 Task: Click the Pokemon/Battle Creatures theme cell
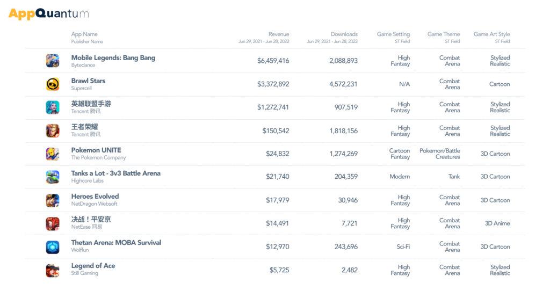(x=439, y=154)
